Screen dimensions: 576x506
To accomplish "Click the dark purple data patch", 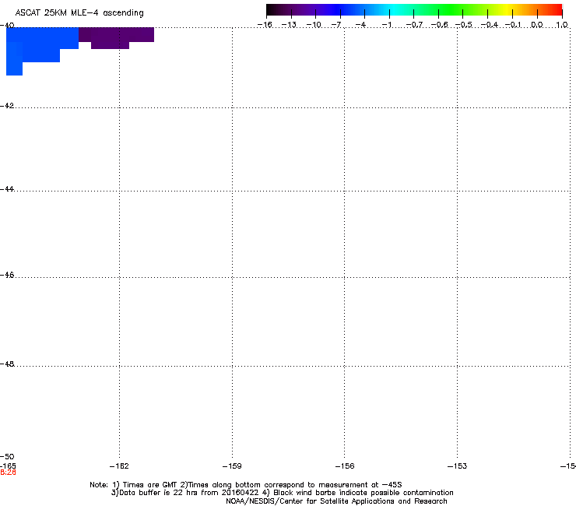I will [116, 37].
